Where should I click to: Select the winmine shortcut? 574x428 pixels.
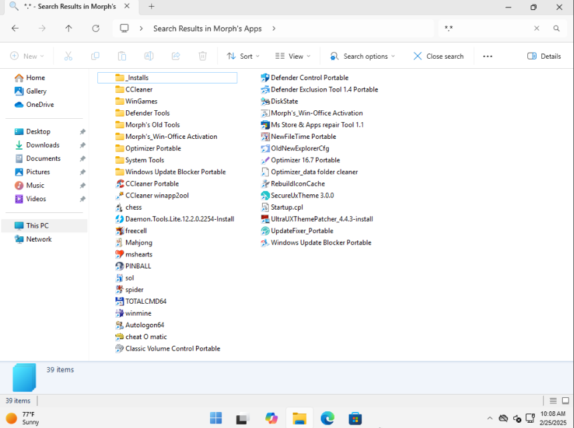[133, 313]
